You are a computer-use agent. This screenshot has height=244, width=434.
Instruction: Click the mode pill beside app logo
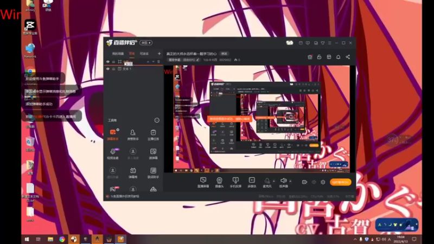(x=146, y=43)
